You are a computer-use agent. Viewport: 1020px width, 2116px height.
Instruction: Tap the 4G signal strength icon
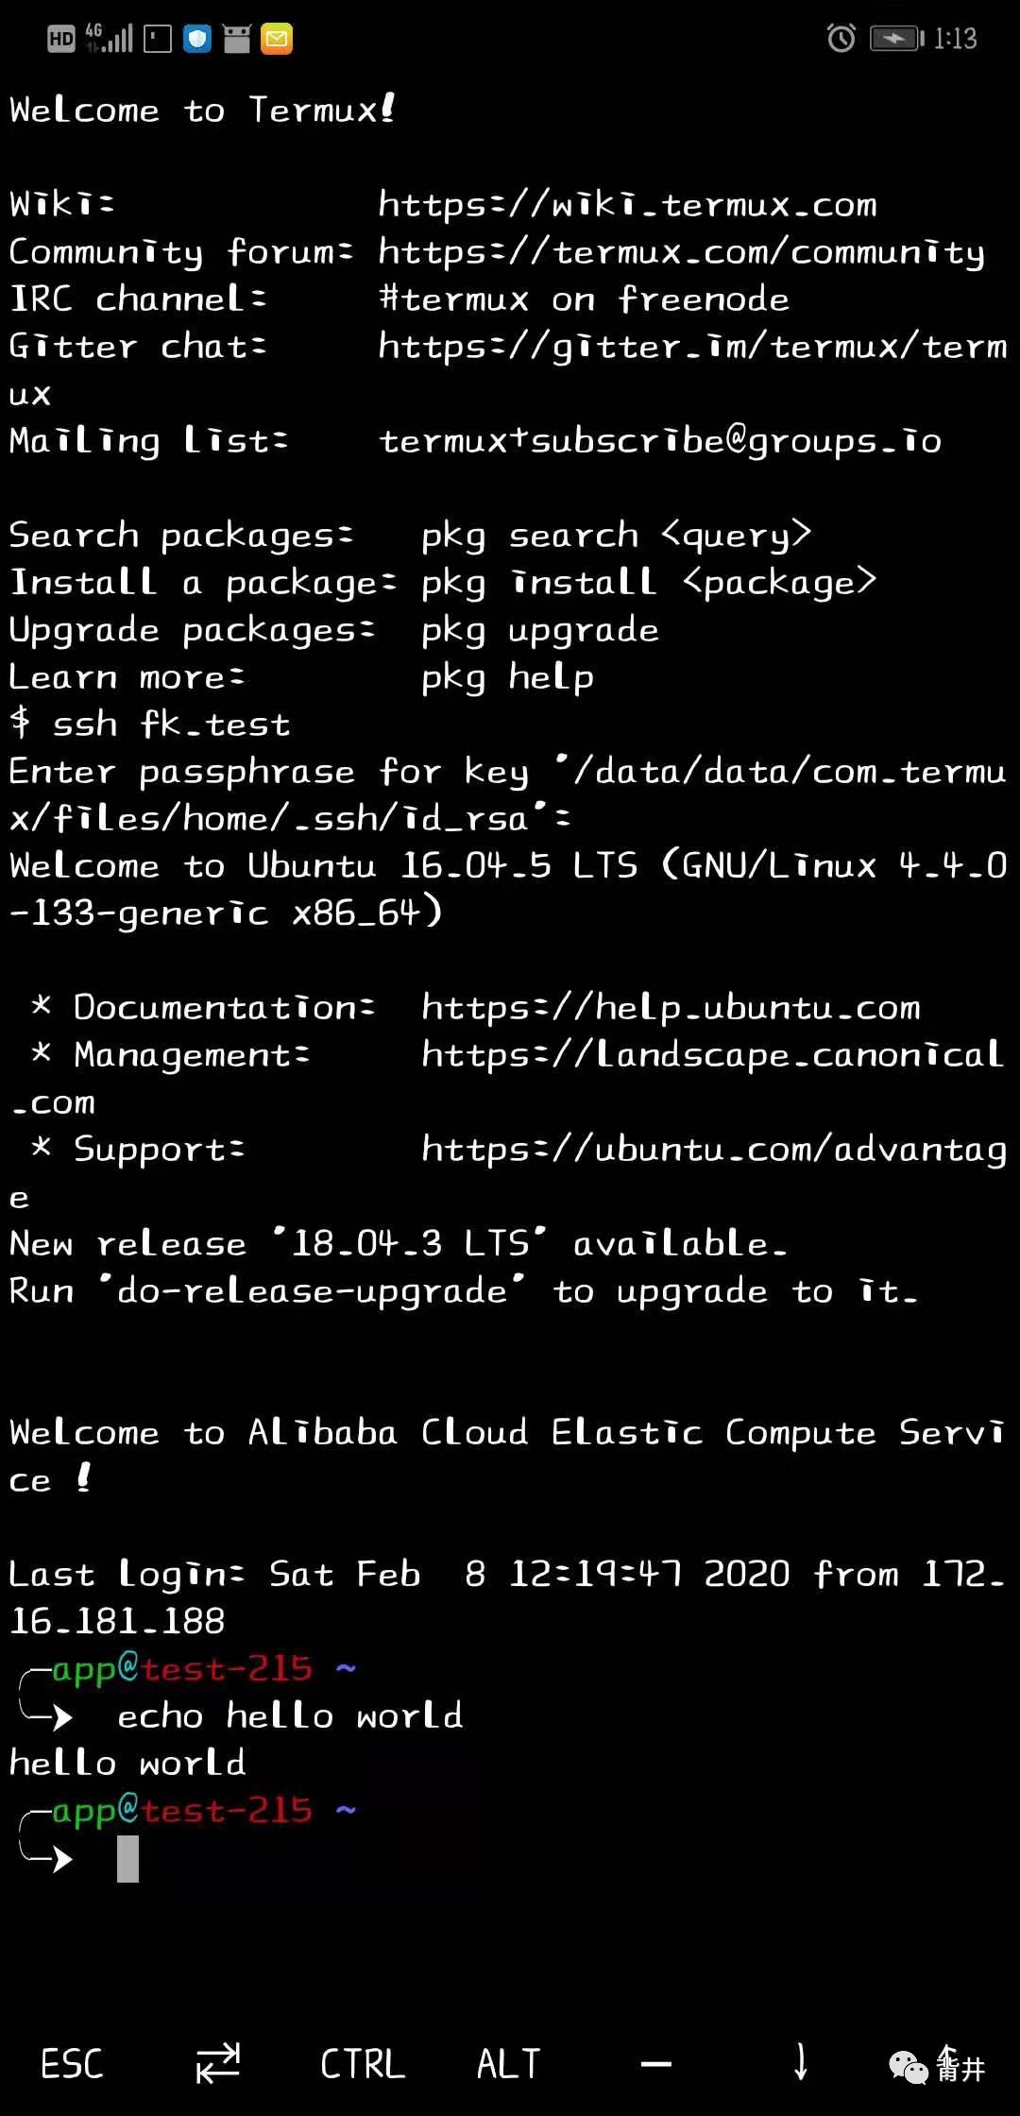point(109,38)
